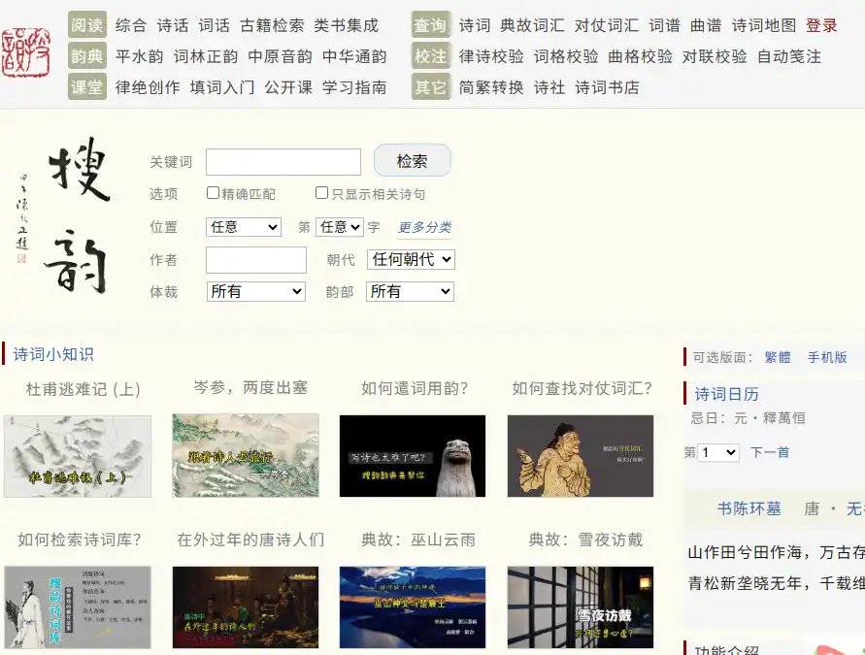Open the 校注 category label
This screenshot has width=865, height=655.
point(431,56)
